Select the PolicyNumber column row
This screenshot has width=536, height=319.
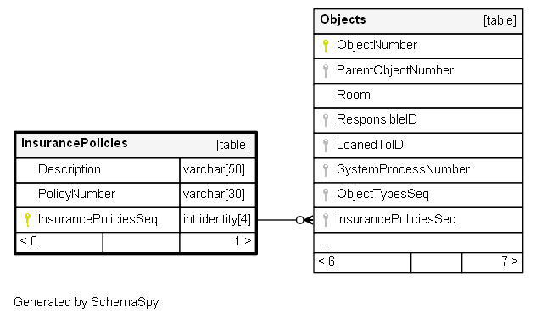[x=136, y=195]
